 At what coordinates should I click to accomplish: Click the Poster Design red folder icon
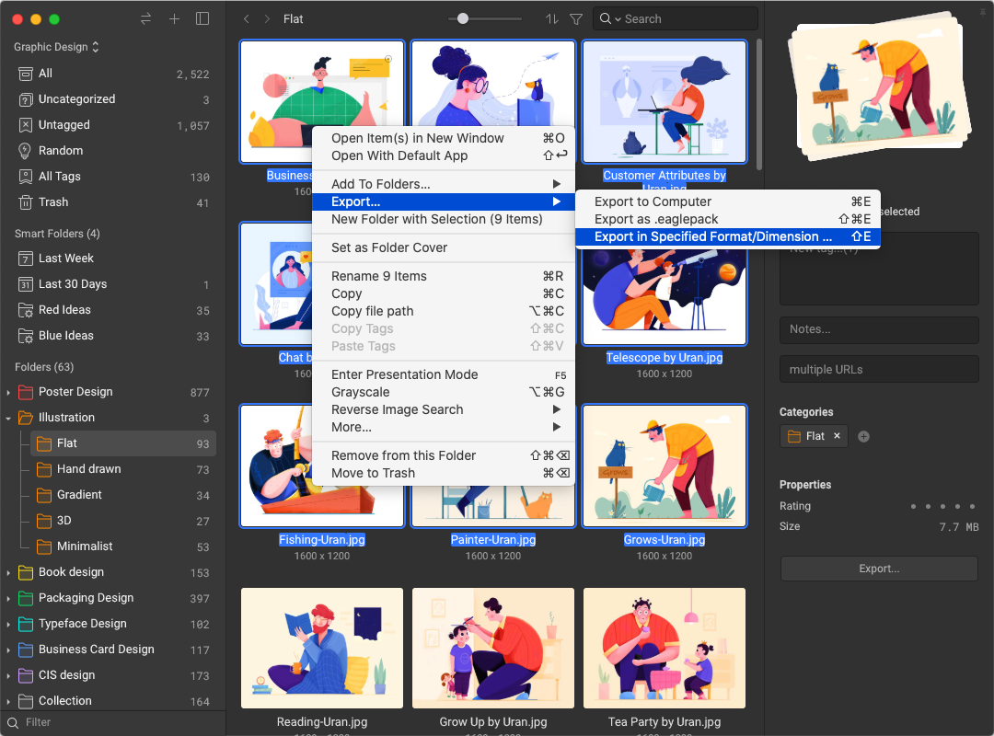[26, 393]
